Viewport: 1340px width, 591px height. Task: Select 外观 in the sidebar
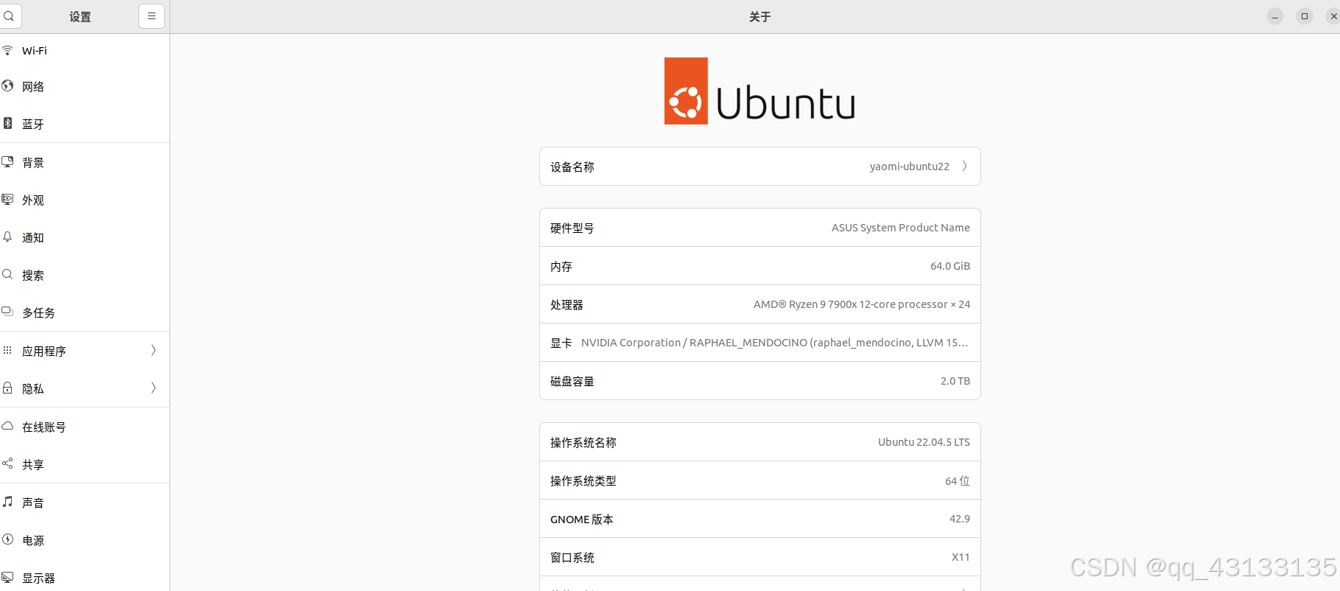tap(85, 200)
